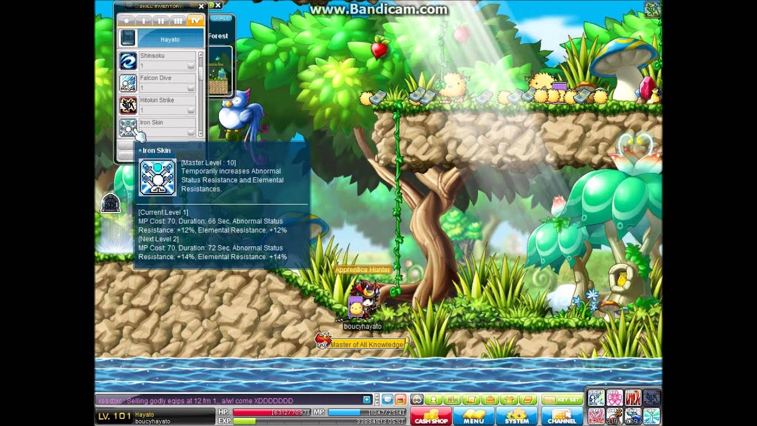This screenshot has height=426, width=757.
Task: Switch to 3rd job skills tab III
Action: pyautogui.click(x=178, y=21)
